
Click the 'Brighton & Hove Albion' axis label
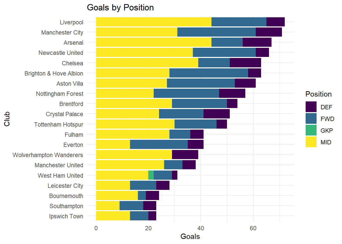pos(54,73)
